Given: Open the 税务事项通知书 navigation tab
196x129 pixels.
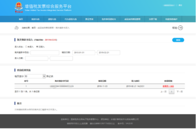Looking at the screenshot, I should click(109, 19).
